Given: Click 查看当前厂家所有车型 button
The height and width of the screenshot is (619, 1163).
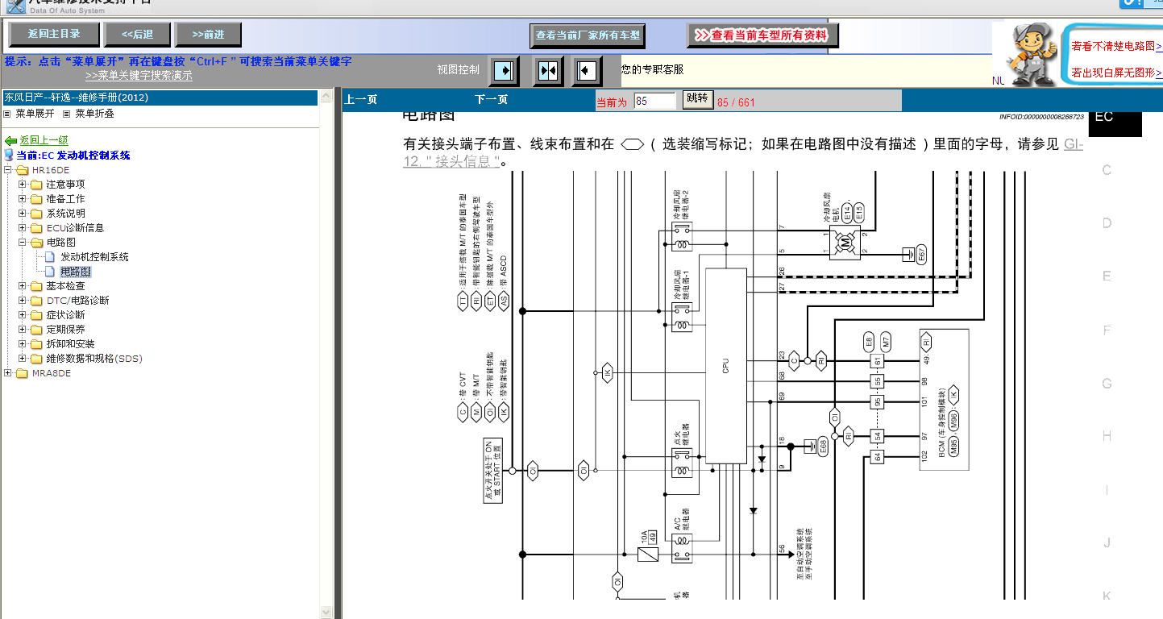Looking at the screenshot, I should tap(588, 35).
